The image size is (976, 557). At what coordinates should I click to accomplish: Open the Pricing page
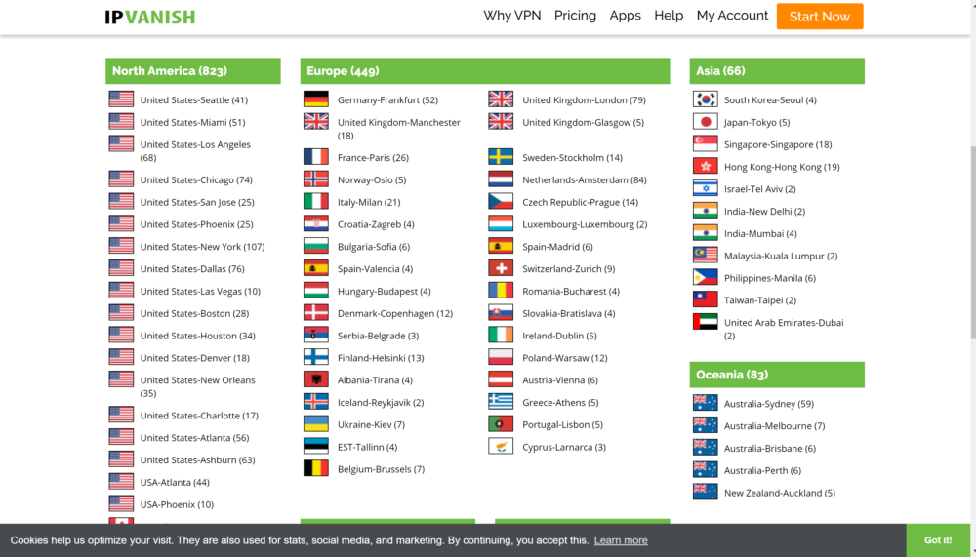pos(575,16)
